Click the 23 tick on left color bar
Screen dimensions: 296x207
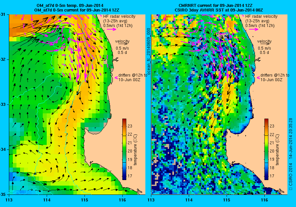(130, 126)
